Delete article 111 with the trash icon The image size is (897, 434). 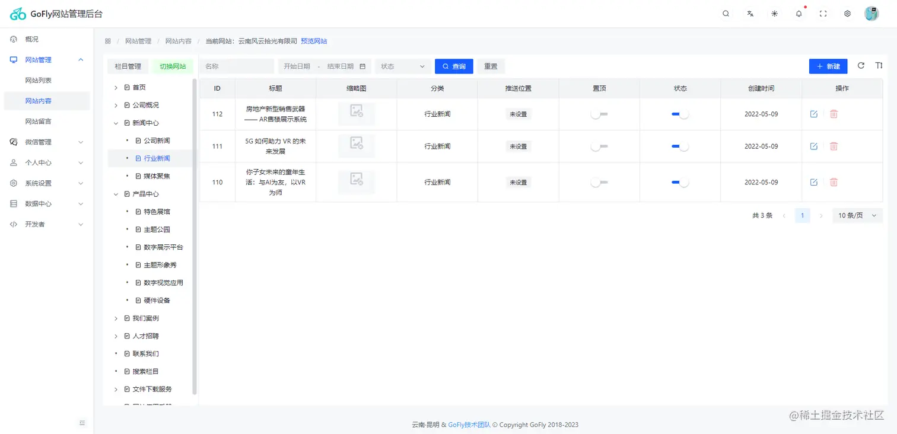pyautogui.click(x=834, y=146)
